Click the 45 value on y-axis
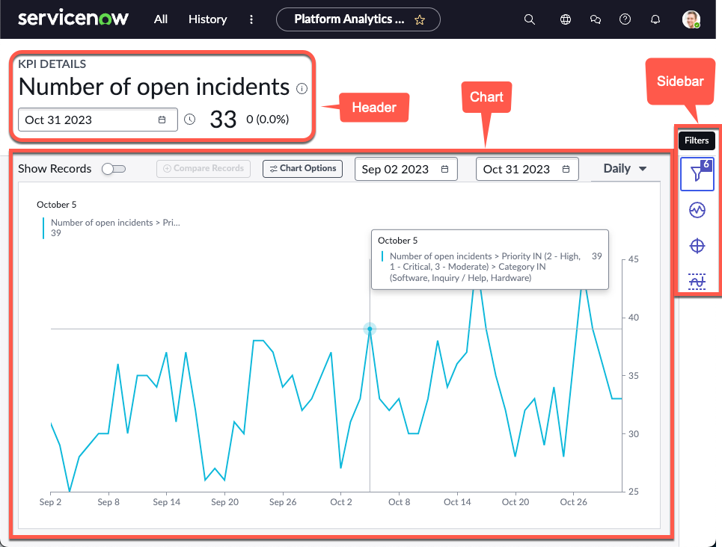Image resolution: width=722 pixels, height=547 pixels. pyautogui.click(x=634, y=259)
